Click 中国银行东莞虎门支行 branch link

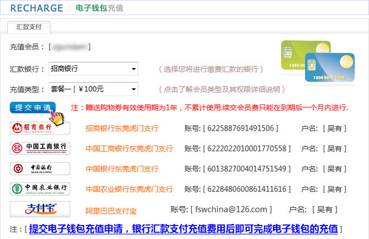click(x=125, y=169)
